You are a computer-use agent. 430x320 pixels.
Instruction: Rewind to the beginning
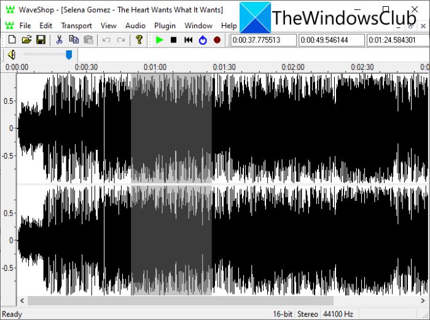(188, 40)
